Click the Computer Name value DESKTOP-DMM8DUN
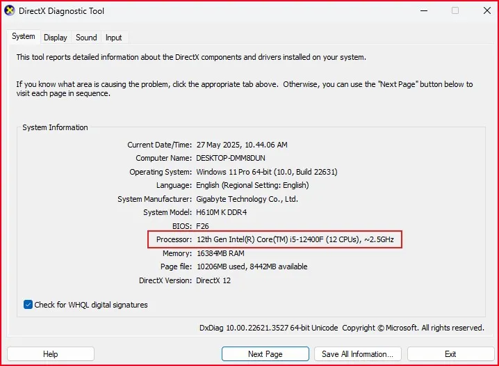 point(231,159)
